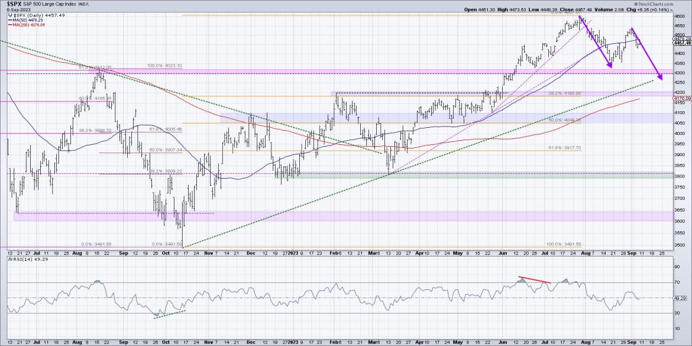Click the StockCharts.com logo mark top right
Screen dimensions: 692x346
pos(636,4)
